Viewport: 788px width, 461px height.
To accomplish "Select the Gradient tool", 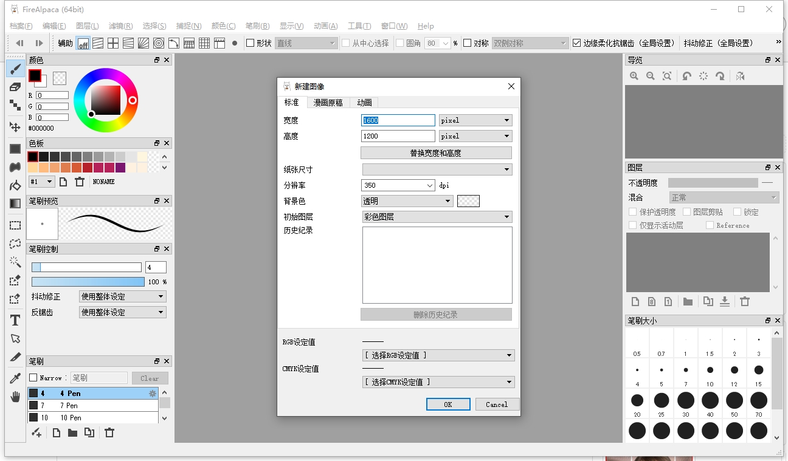I will point(15,203).
